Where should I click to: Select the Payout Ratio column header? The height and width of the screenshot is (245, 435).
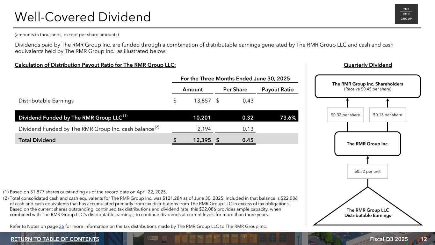(x=277, y=89)
